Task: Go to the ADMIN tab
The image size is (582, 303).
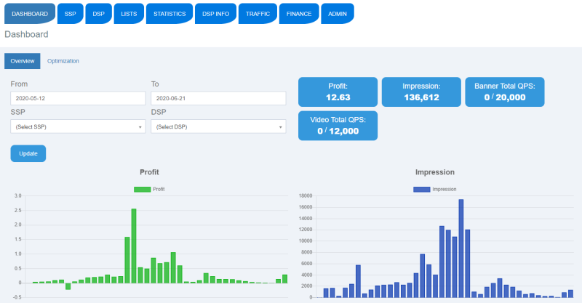Action: [x=338, y=14]
